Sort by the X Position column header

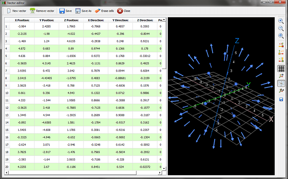[23, 20]
